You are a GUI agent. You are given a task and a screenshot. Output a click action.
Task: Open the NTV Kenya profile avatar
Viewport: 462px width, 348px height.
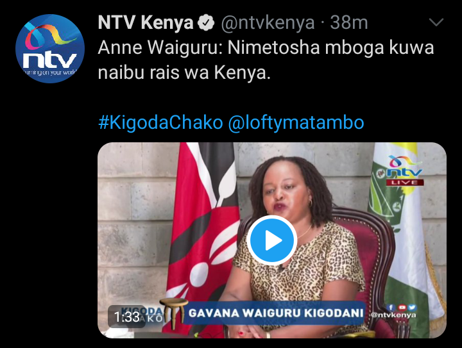50,49
